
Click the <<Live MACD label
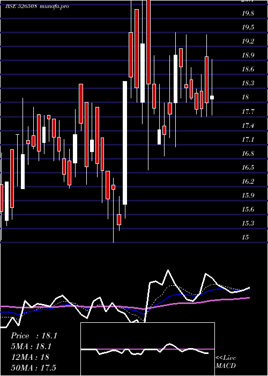click(x=226, y=362)
